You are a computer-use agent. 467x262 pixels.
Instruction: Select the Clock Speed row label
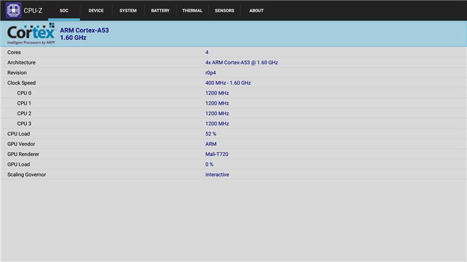point(22,83)
